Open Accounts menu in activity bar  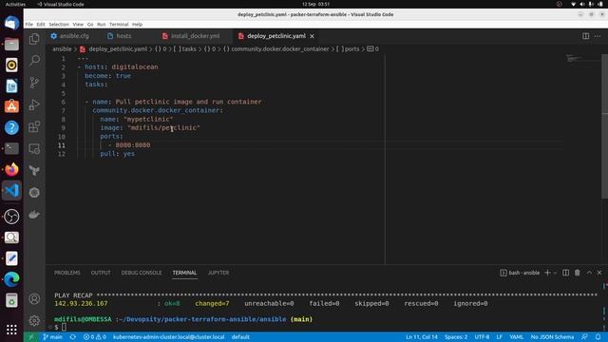point(34,299)
